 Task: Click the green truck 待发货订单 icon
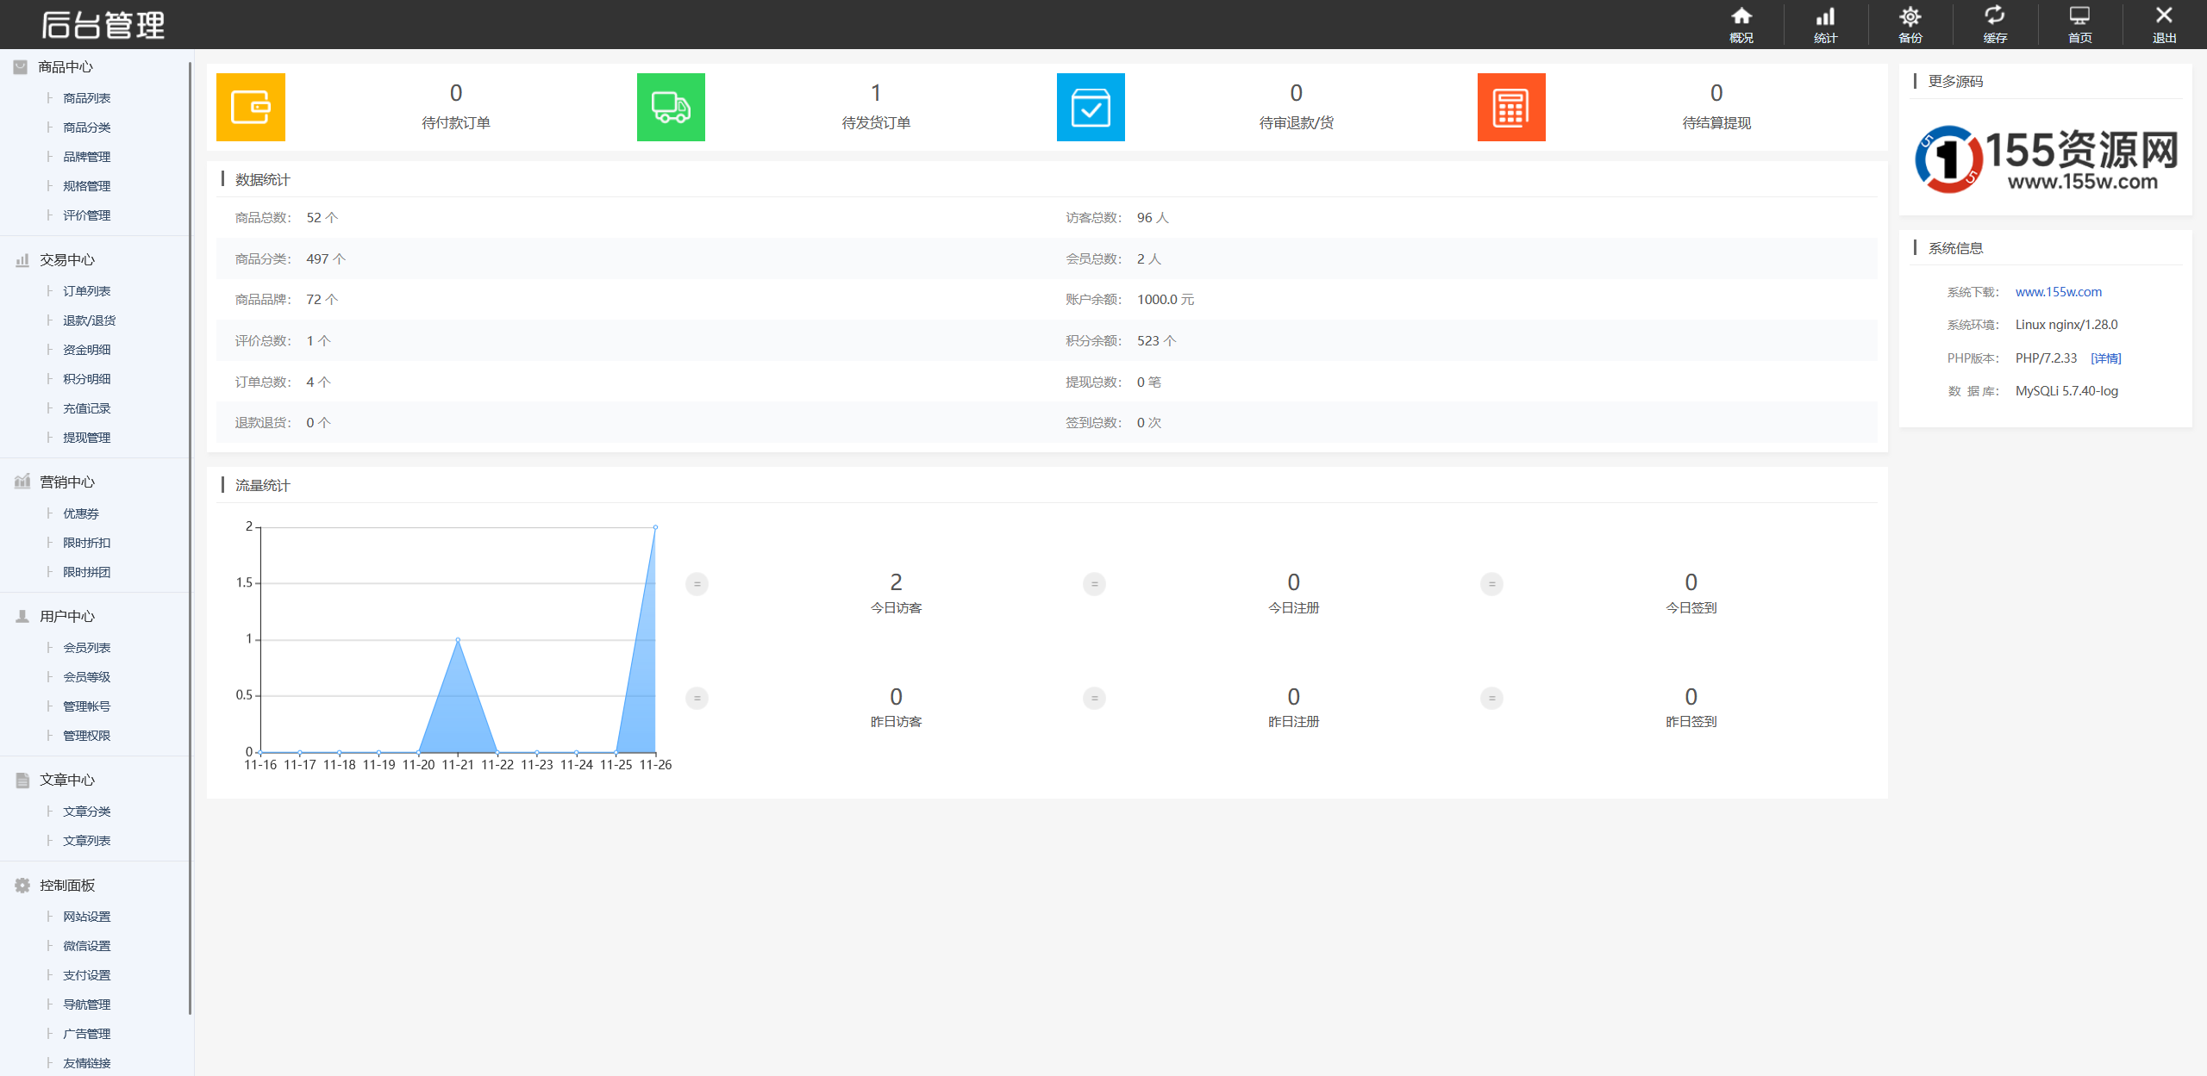point(671,108)
